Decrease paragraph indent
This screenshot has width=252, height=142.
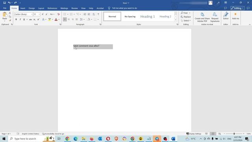click(85, 14)
